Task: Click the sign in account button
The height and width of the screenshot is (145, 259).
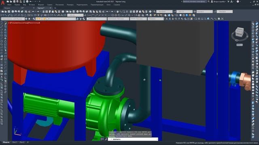Action: [218, 2]
